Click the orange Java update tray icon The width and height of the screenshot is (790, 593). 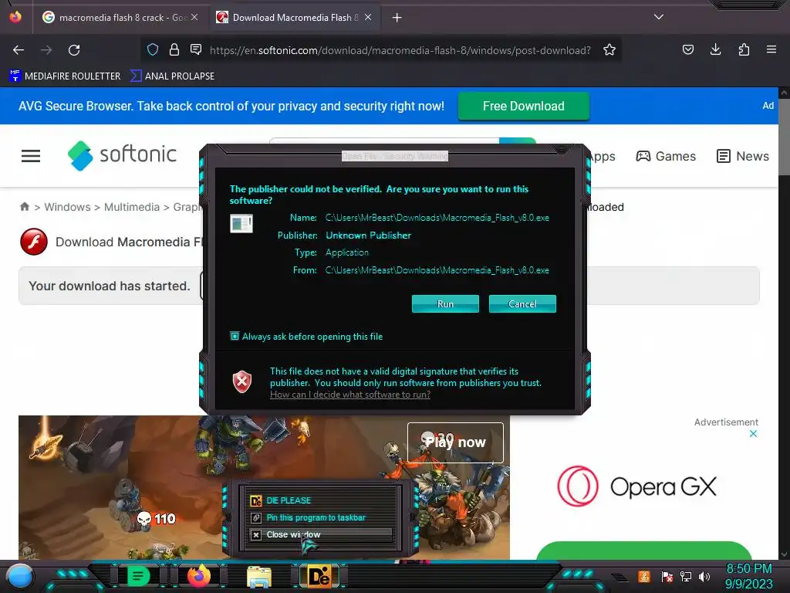pyautogui.click(x=644, y=576)
